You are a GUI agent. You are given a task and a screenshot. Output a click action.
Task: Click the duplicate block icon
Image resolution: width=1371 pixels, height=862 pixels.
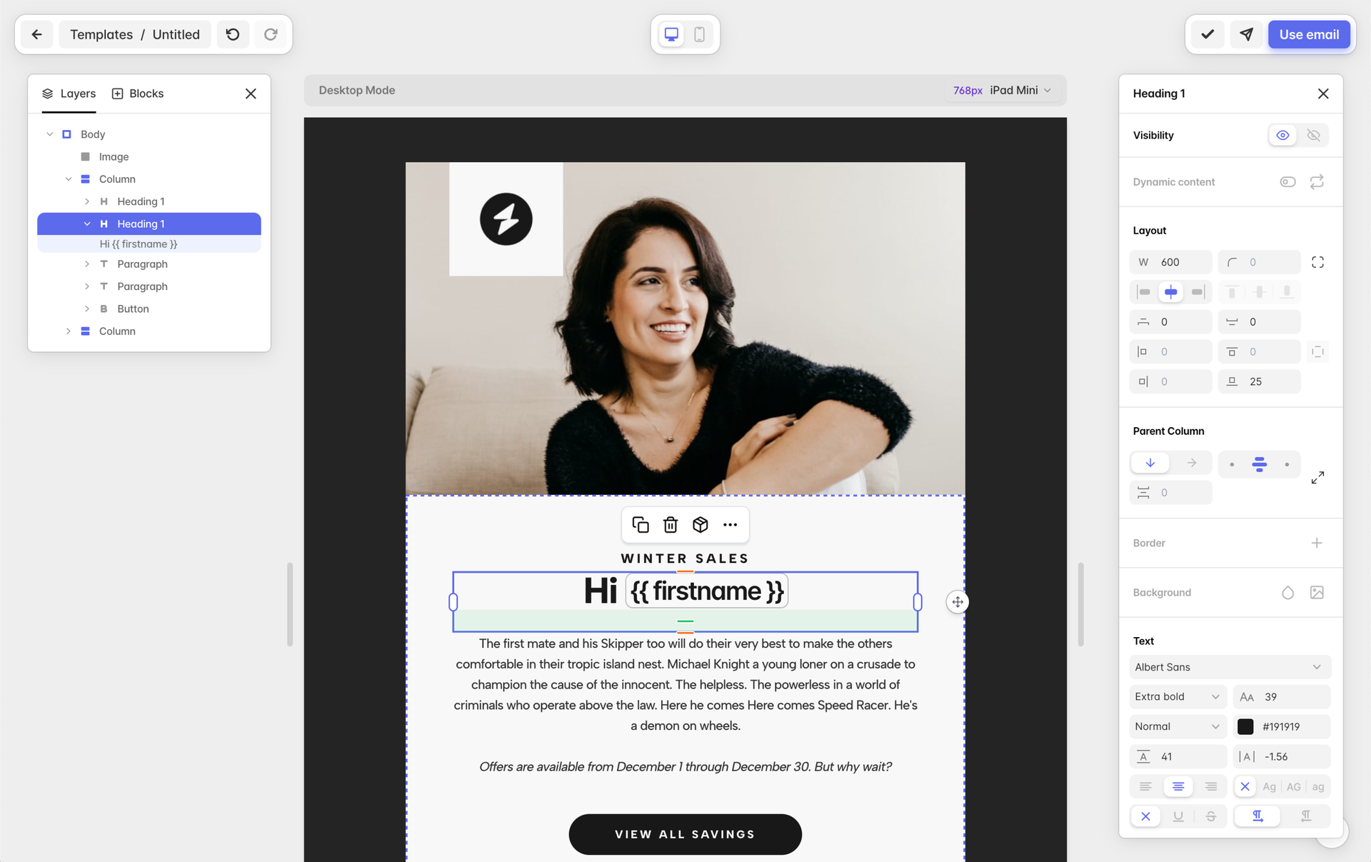pyautogui.click(x=641, y=524)
